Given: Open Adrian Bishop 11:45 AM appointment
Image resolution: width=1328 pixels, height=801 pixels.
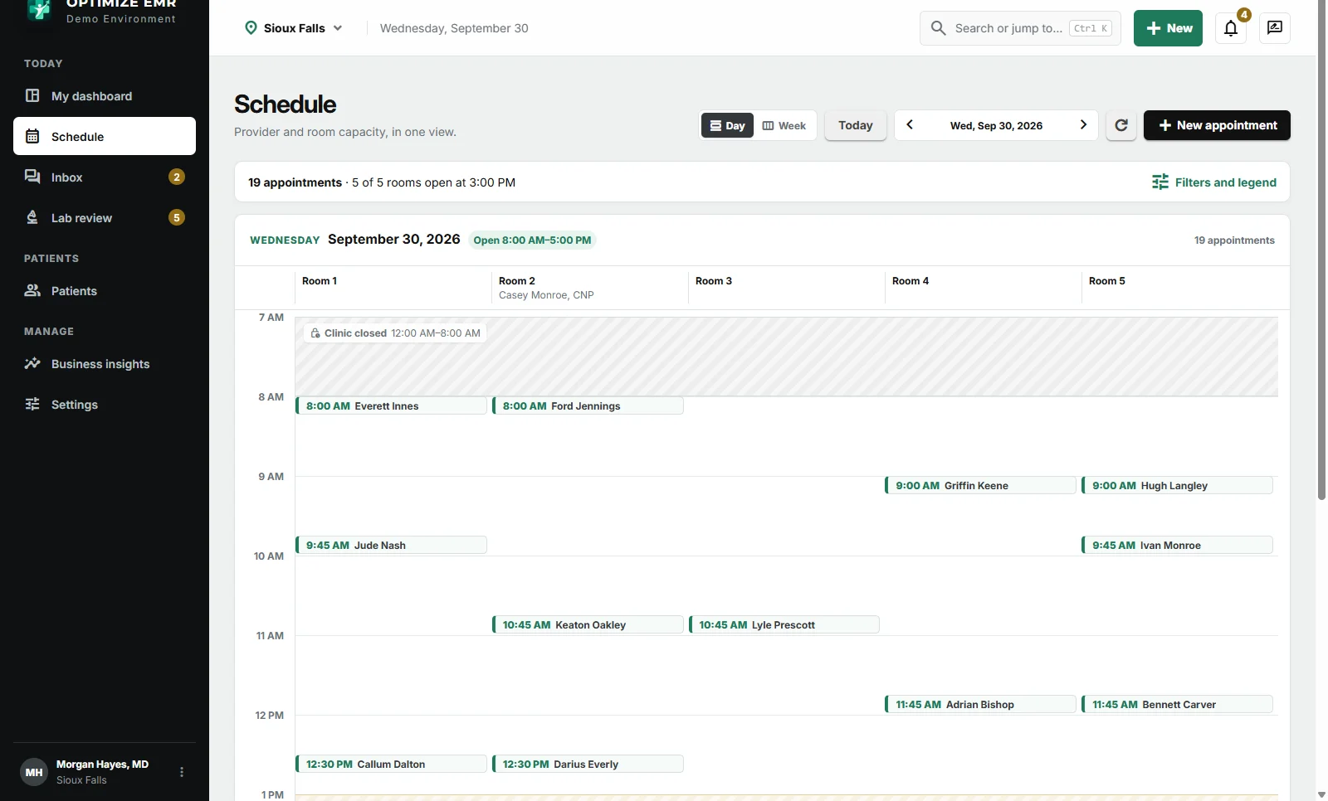Looking at the screenshot, I should click(980, 704).
